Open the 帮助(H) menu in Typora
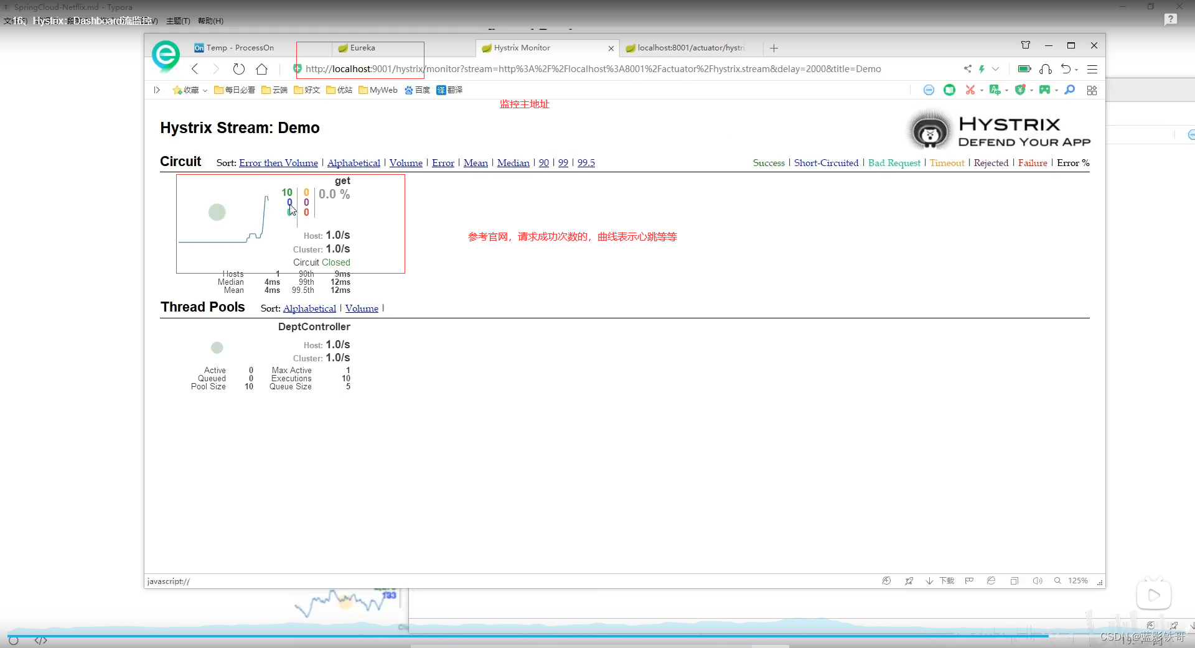Image resolution: width=1195 pixels, height=648 pixels. [x=210, y=21]
